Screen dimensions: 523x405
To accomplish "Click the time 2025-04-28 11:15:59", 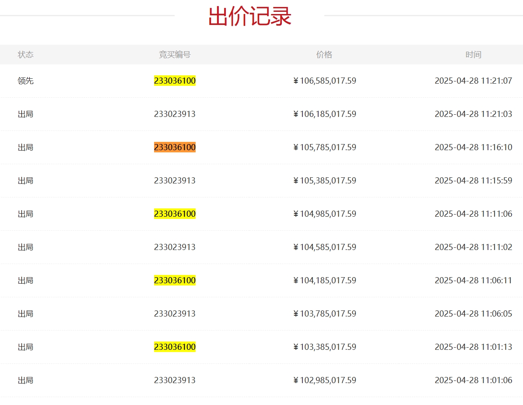I will tap(473, 180).
